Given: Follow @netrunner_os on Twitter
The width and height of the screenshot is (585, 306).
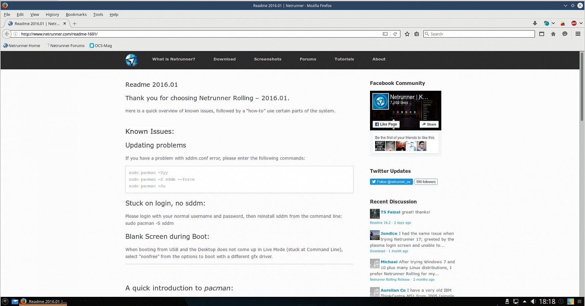Looking at the screenshot, I should pos(391,182).
